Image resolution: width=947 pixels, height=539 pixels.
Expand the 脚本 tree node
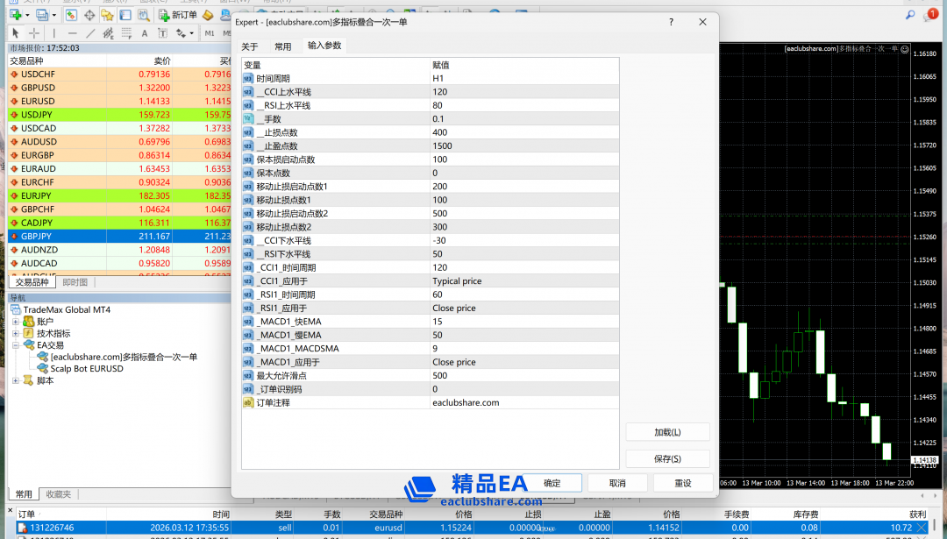coord(15,380)
